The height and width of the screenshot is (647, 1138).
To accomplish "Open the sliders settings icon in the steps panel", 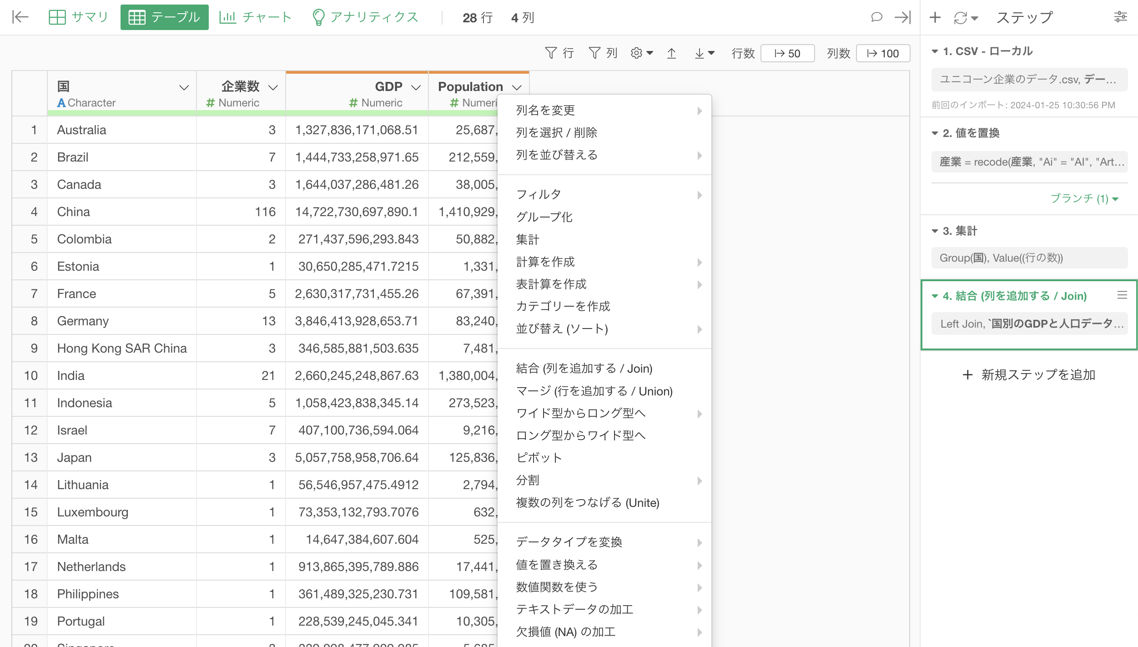I will (x=1120, y=17).
